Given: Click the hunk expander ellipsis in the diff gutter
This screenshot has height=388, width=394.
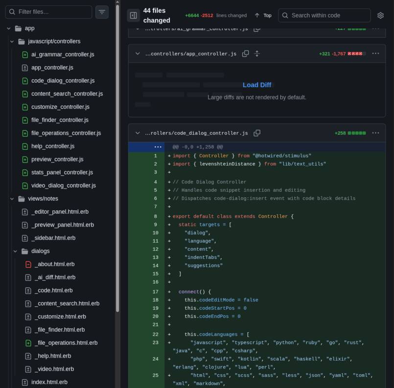Looking at the screenshot, I should [x=158, y=146].
